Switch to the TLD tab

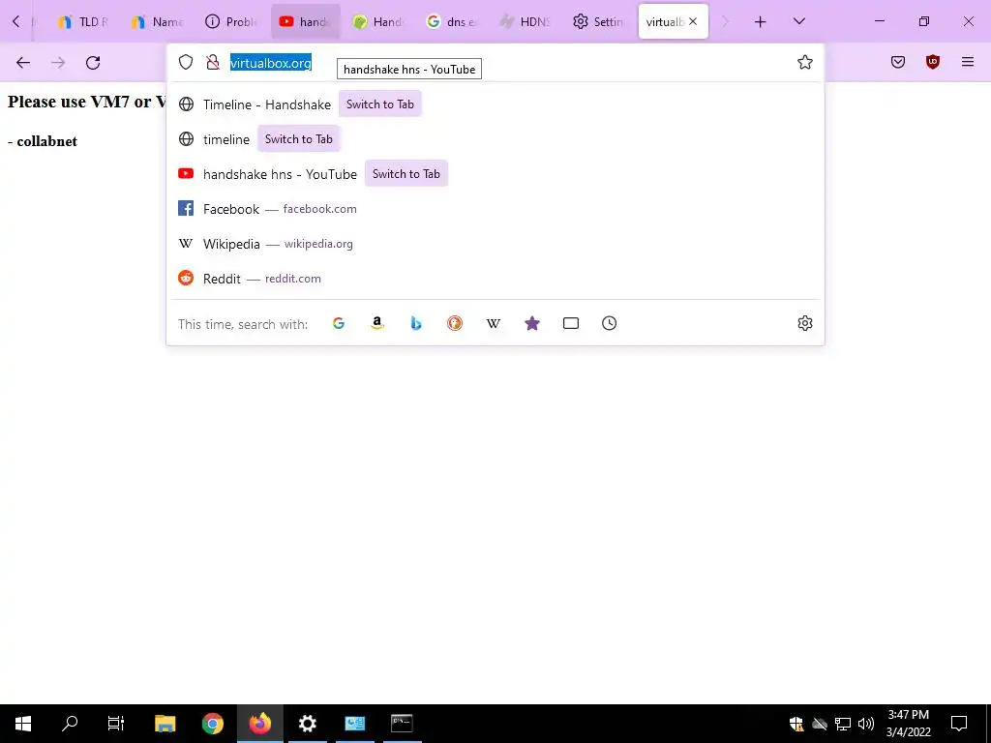tap(84, 21)
